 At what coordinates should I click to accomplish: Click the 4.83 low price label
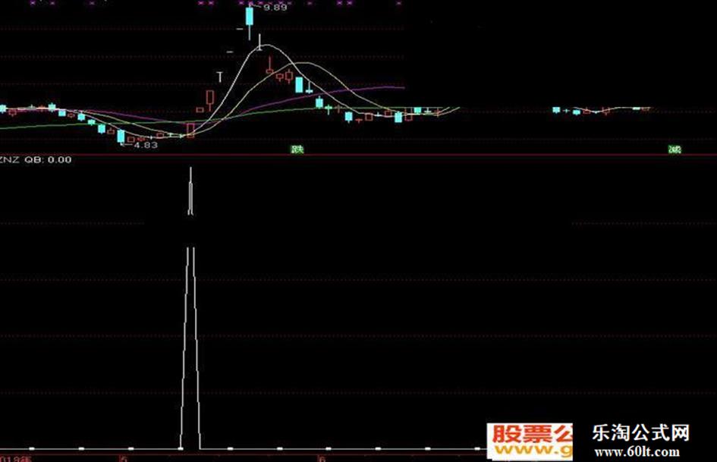point(146,145)
